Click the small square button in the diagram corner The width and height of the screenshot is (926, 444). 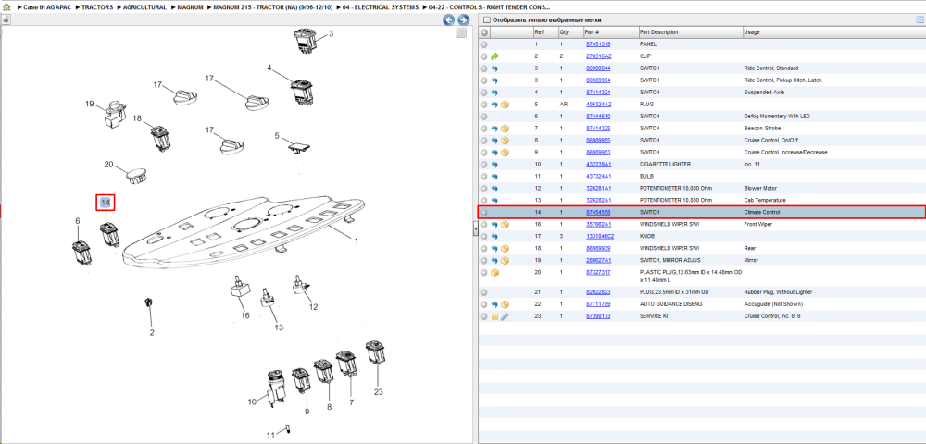click(462, 33)
